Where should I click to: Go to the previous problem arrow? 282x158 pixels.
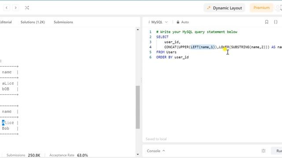[x=7, y=8]
